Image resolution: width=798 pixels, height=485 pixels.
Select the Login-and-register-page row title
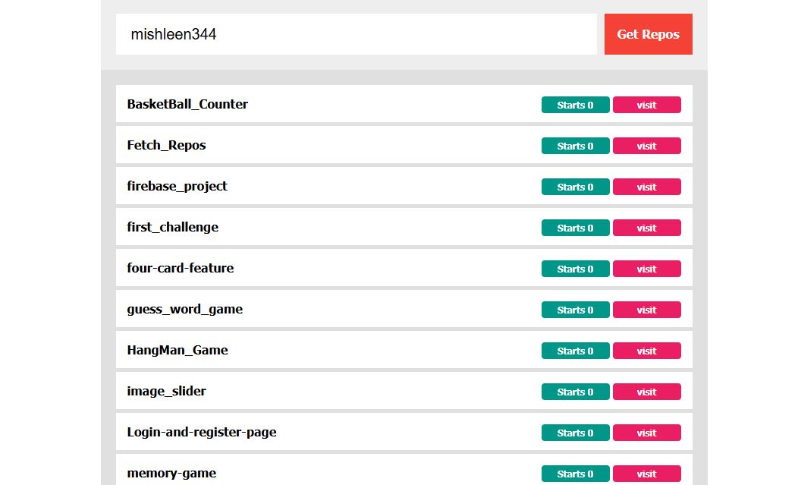201,432
